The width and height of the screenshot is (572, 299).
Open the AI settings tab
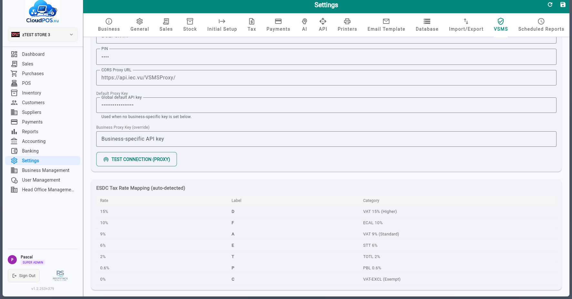click(304, 25)
